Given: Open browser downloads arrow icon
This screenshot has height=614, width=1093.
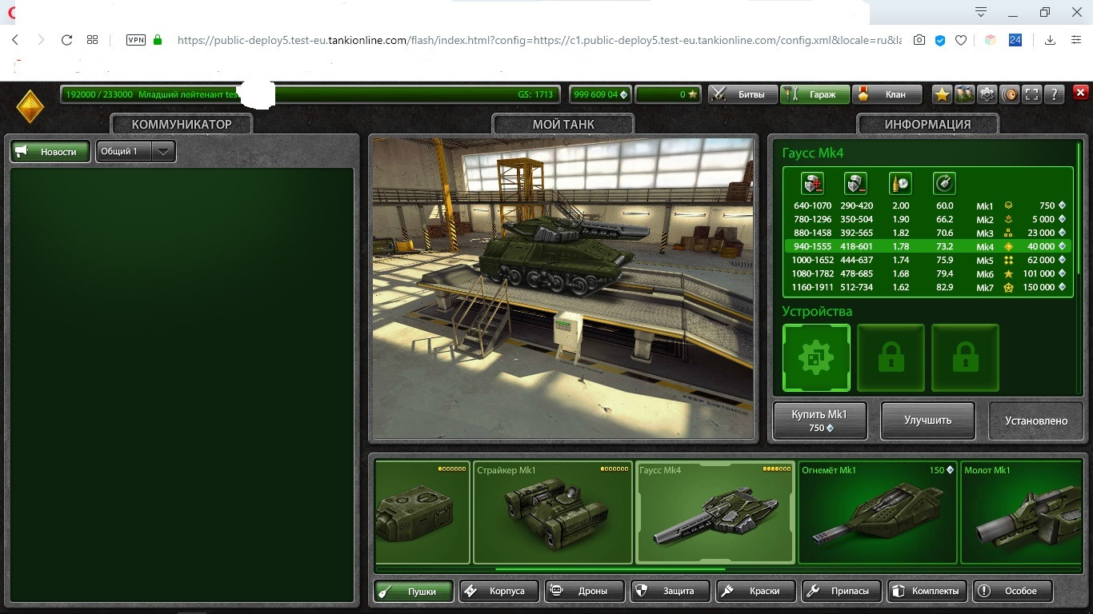Looking at the screenshot, I should pyautogui.click(x=1050, y=40).
